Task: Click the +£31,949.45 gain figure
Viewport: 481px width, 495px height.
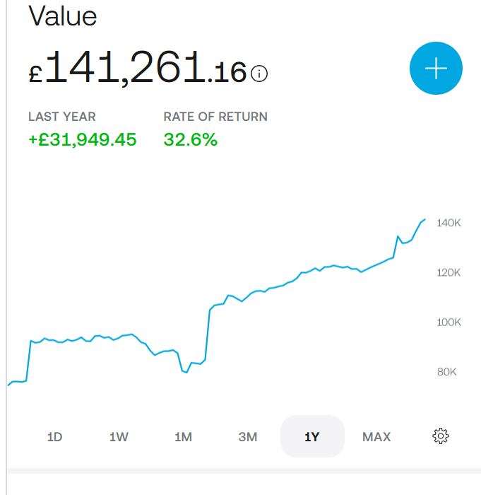Action: (82, 139)
